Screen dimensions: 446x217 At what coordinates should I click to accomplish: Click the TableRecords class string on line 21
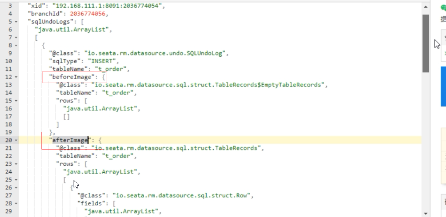(x=176, y=148)
